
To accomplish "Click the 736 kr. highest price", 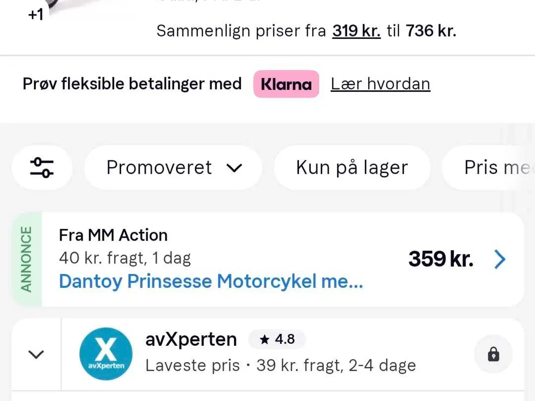I will click(431, 31).
